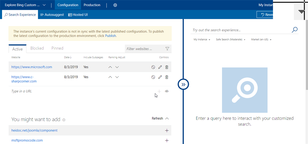
Task: Select the Active websites tab
Action: [17, 49]
